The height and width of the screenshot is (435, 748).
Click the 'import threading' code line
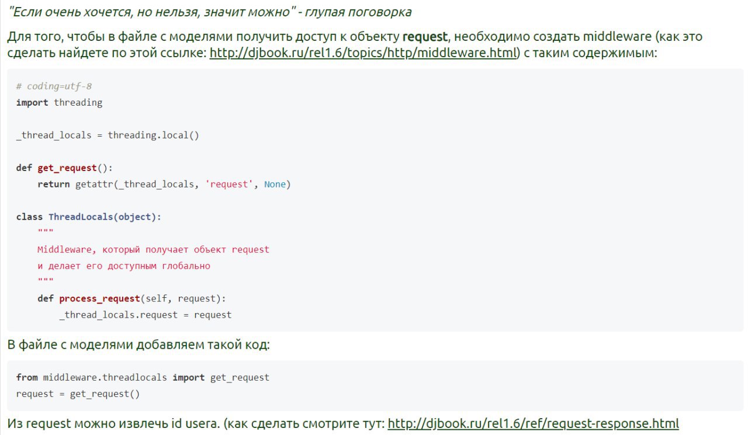click(x=59, y=103)
